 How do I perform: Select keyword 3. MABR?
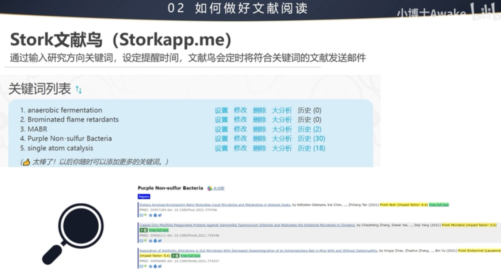[x=34, y=129]
